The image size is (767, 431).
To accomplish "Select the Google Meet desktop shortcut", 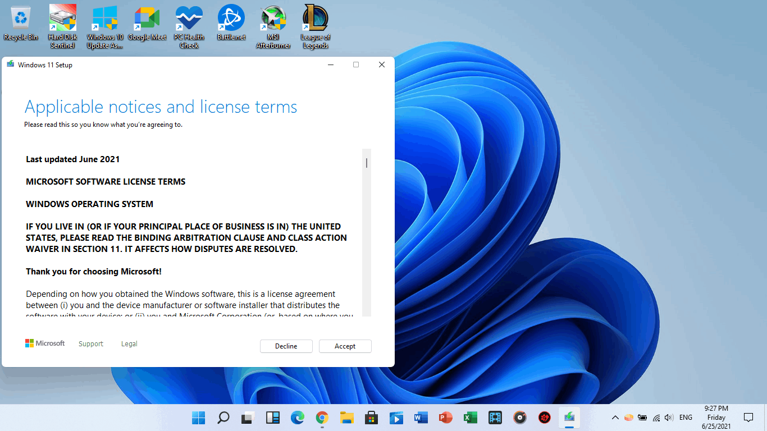I will click(147, 24).
